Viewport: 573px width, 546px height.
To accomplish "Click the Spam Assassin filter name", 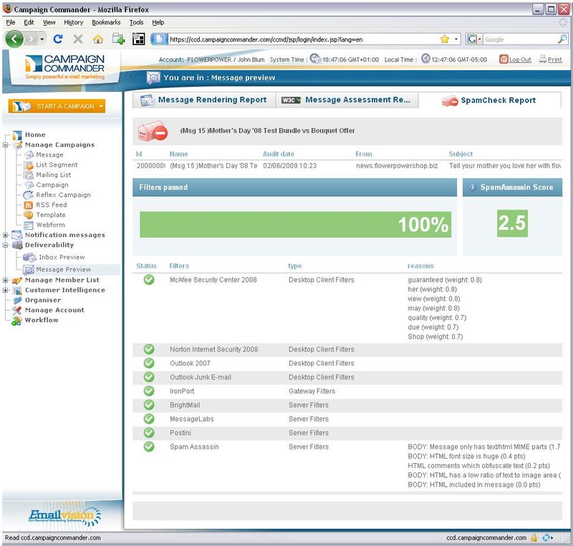I will coord(194,447).
